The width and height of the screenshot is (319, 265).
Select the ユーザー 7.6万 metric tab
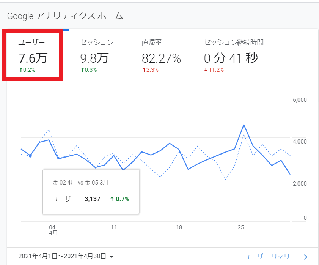33,55
